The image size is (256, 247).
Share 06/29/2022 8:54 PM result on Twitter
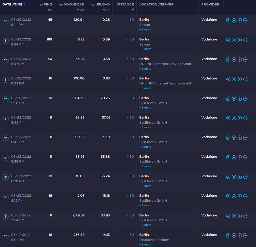coord(234,40)
